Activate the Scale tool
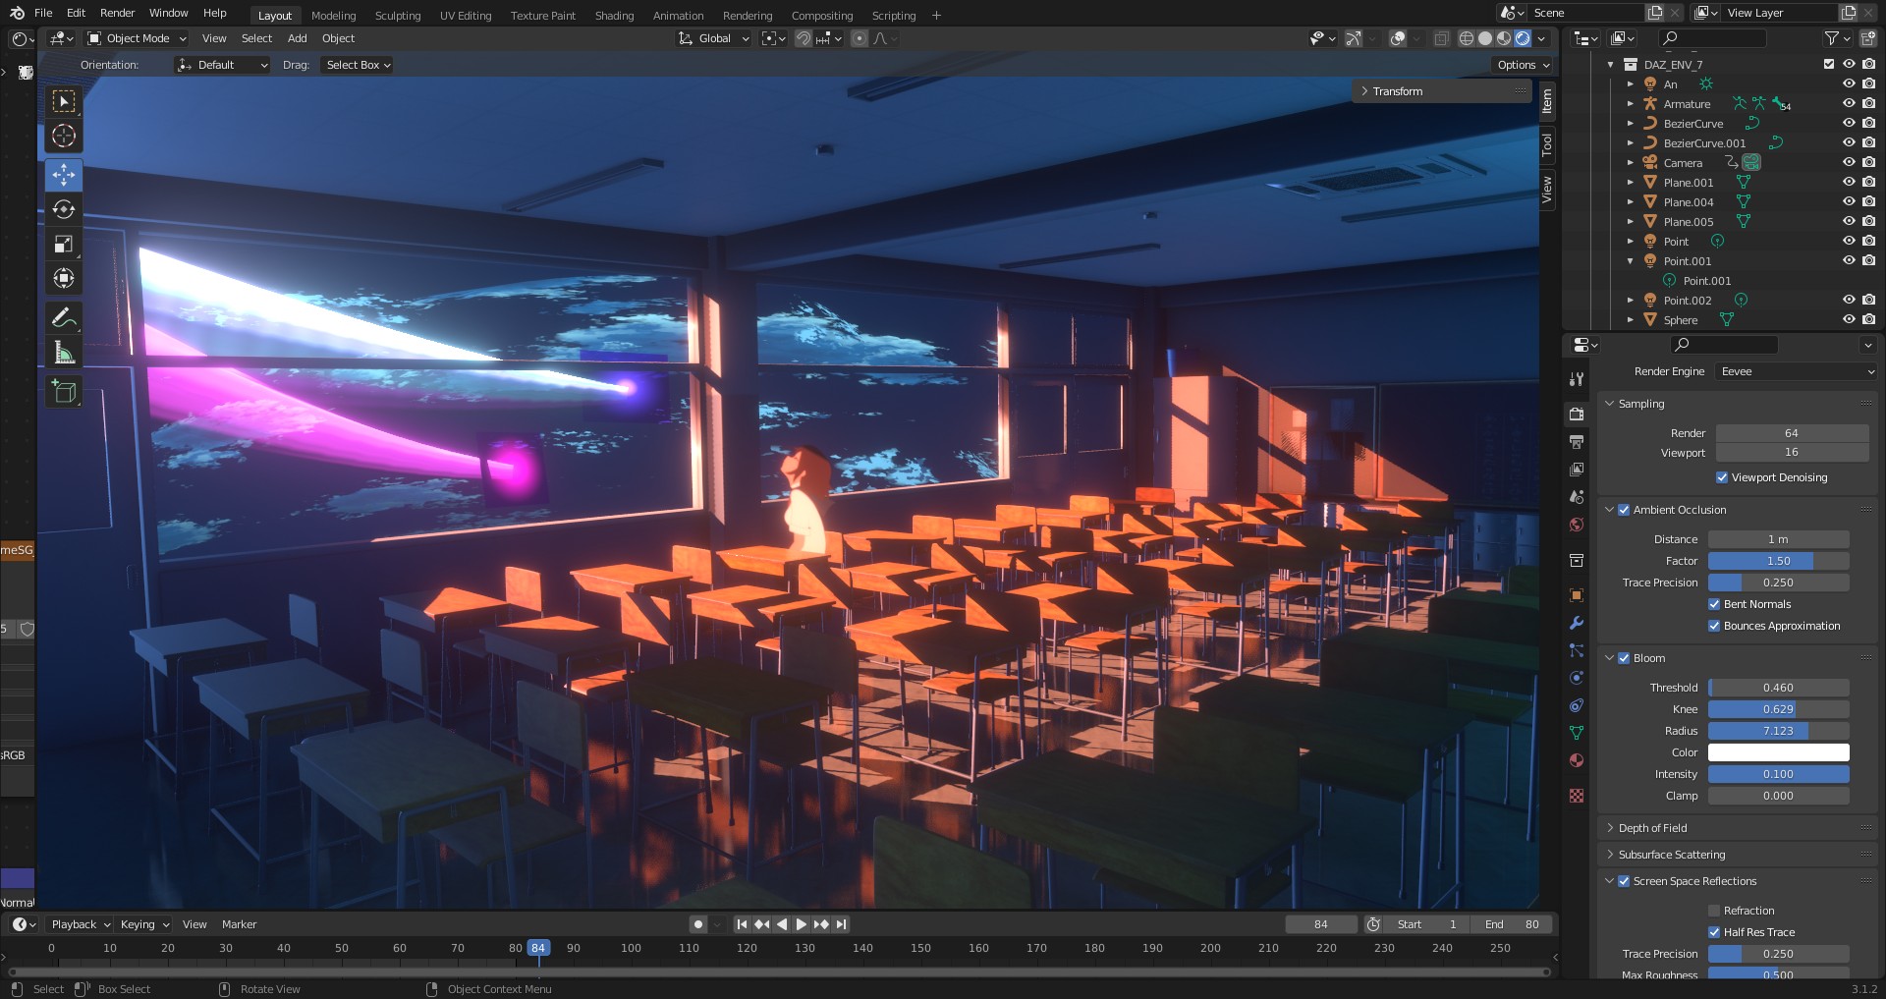 point(64,244)
